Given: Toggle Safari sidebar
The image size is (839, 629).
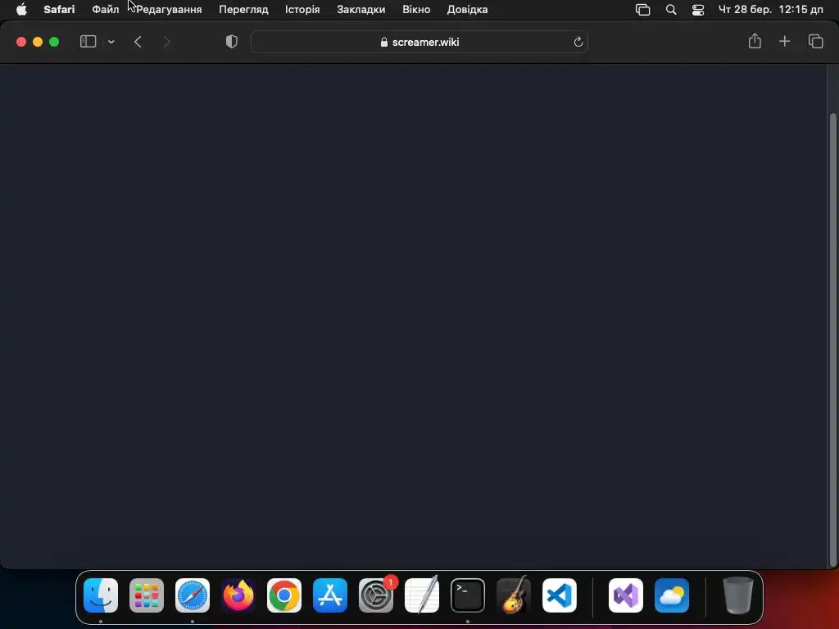Looking at the screenshot, I should point(88,42).
